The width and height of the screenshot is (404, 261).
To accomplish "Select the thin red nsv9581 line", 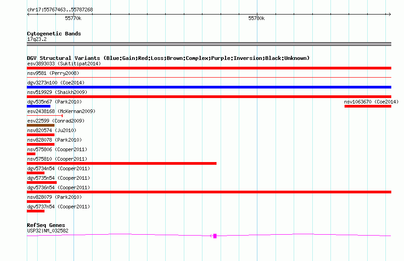I will click(x=209, y=77).
